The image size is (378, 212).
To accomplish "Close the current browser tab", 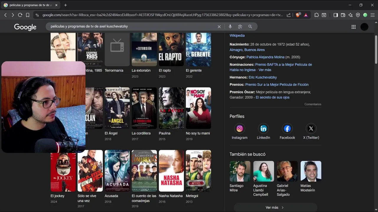I will coord(56,5).
